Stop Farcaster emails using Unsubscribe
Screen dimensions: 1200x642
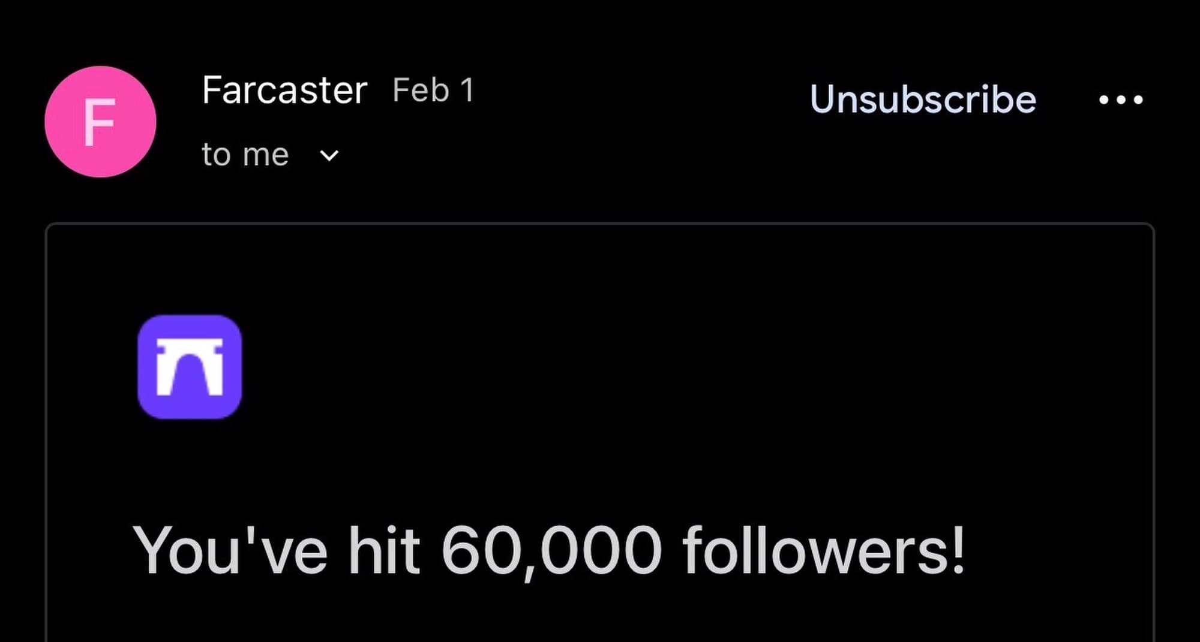pyautogui.click(x=923, y=99)
